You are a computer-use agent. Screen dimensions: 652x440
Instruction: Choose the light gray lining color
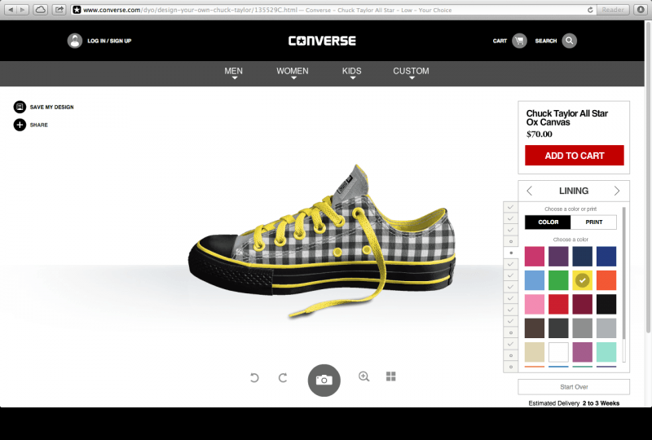[x=606, y=328]
